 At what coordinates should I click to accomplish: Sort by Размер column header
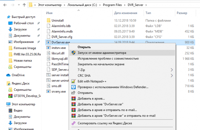click(x=182, y=13)
